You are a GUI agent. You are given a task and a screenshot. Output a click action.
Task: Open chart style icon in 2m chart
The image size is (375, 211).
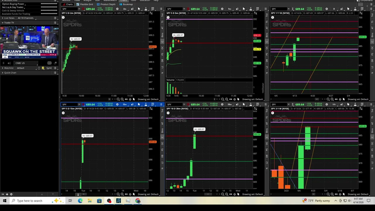coord(133,9)
